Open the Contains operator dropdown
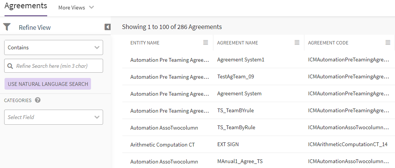395x168 pixels. coord(53,48)
